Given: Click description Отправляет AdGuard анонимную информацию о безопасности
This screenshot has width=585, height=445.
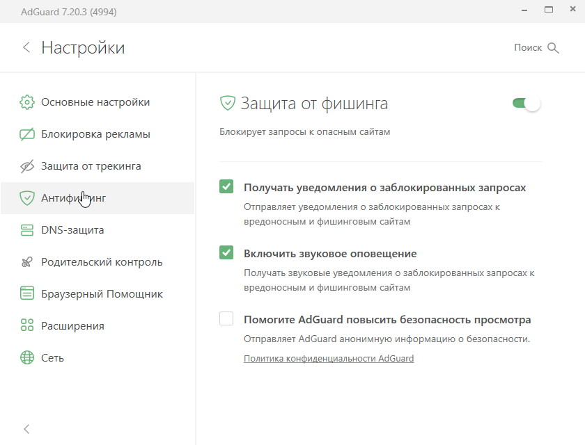Looking at the screenshot, I should click(x=387, y=339).
